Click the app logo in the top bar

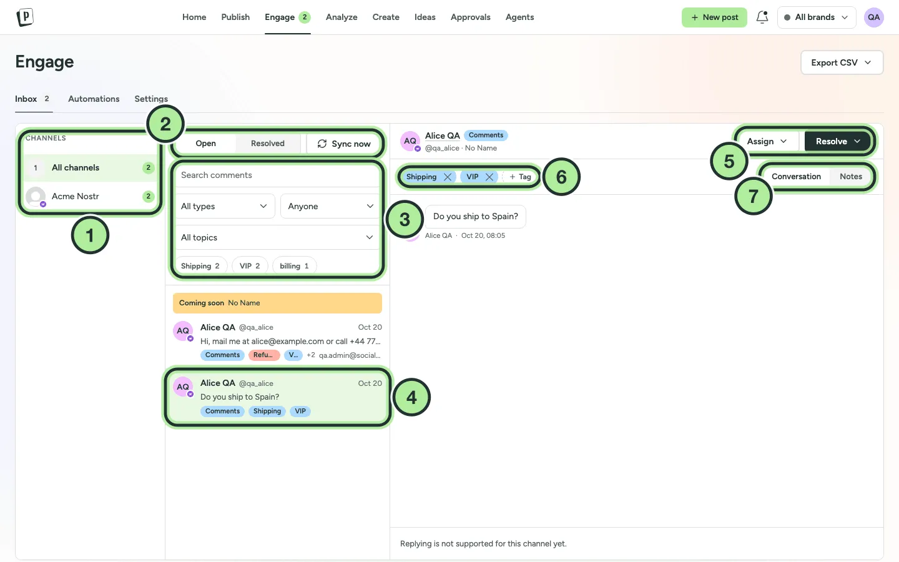(24, 17)
